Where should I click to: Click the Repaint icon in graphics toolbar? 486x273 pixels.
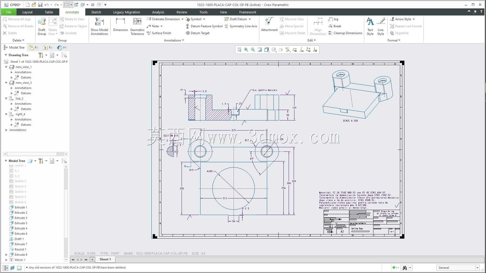click(260, 50)
